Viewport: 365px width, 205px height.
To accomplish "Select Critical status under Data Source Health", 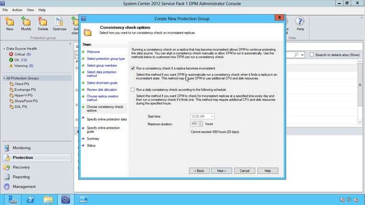I will tap(20, 54).
